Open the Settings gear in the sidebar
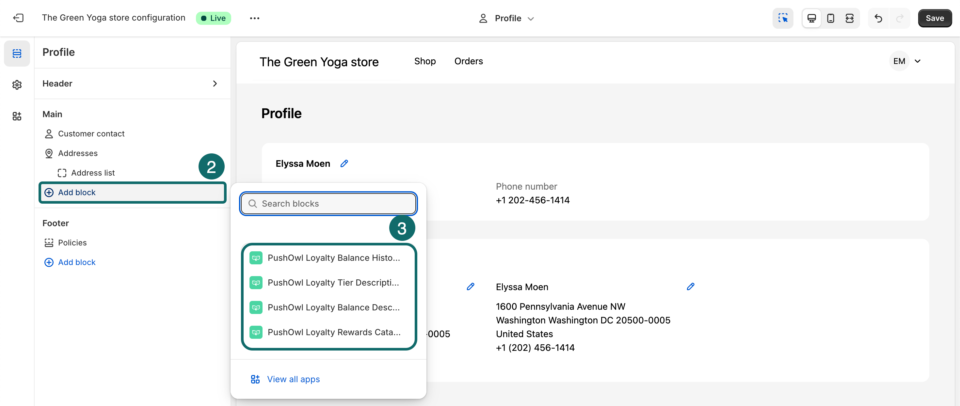The width and height of the screenshot is (960, 406). [17, 85]
